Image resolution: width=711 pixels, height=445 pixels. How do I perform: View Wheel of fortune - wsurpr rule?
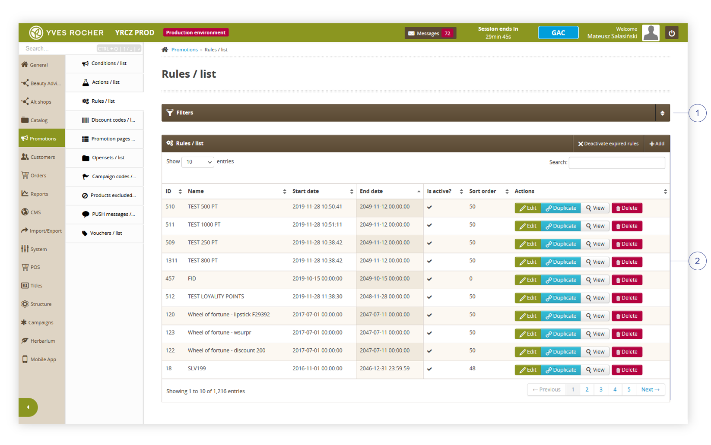click(595, 334)
